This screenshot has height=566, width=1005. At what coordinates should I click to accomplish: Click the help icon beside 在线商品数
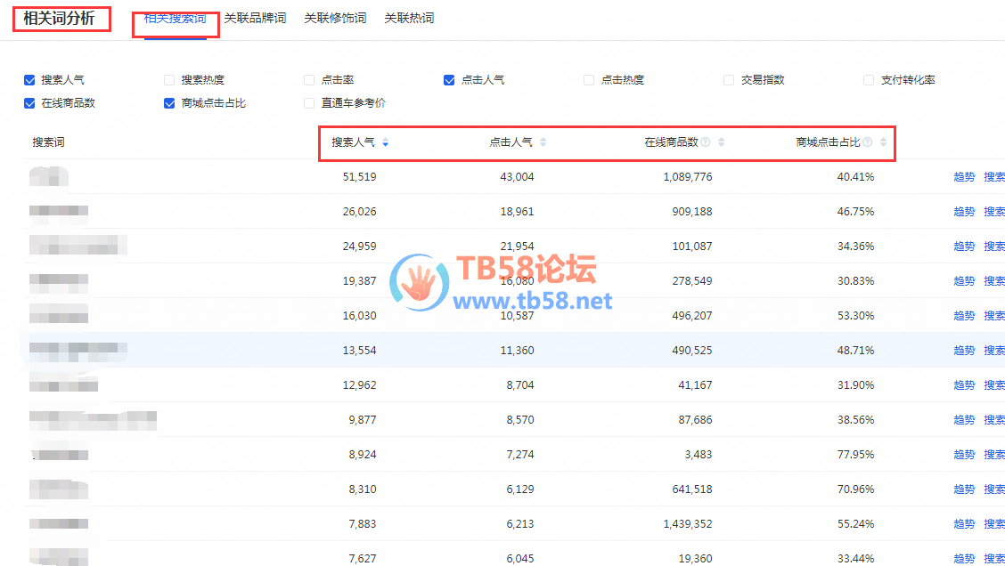(706, 142)
